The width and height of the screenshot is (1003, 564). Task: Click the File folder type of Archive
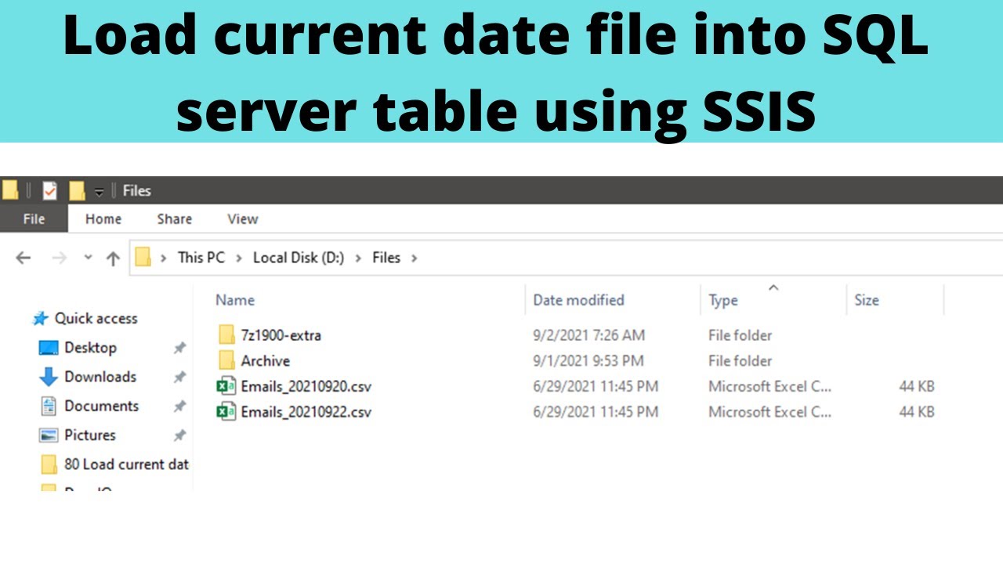pyautogui.click(x=740, y=360)
